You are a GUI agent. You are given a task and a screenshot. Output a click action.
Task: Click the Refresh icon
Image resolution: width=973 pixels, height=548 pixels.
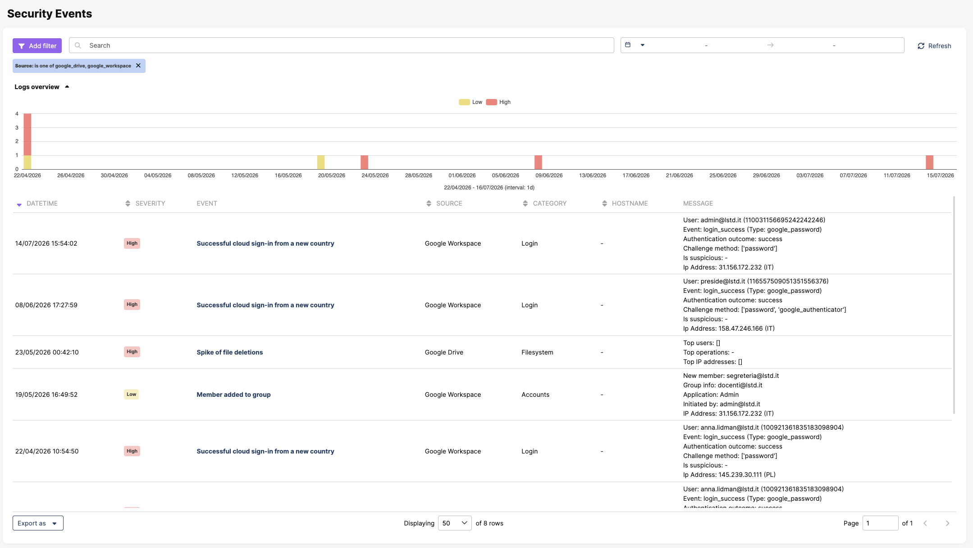click(x=921, y=46)
